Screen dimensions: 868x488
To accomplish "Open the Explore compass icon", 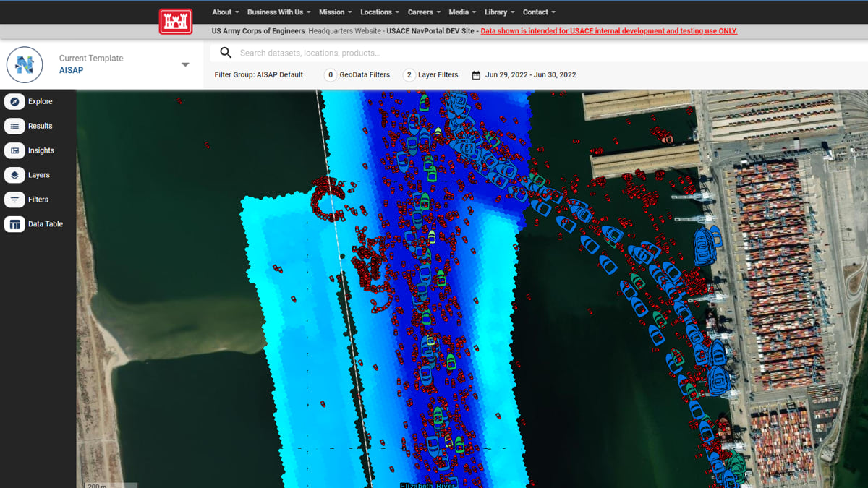I will tap(14, 102).
